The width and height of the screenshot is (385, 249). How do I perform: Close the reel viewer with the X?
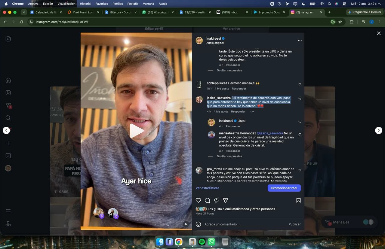coord(379,33)
